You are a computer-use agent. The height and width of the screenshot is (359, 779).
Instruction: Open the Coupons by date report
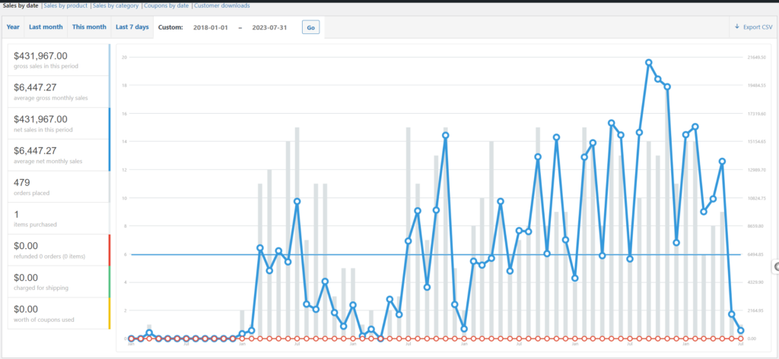tap(167, 6)
